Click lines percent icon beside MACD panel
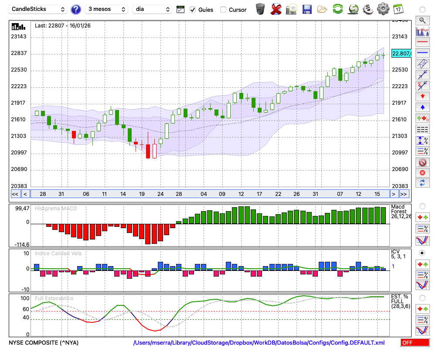 [422, 229]
